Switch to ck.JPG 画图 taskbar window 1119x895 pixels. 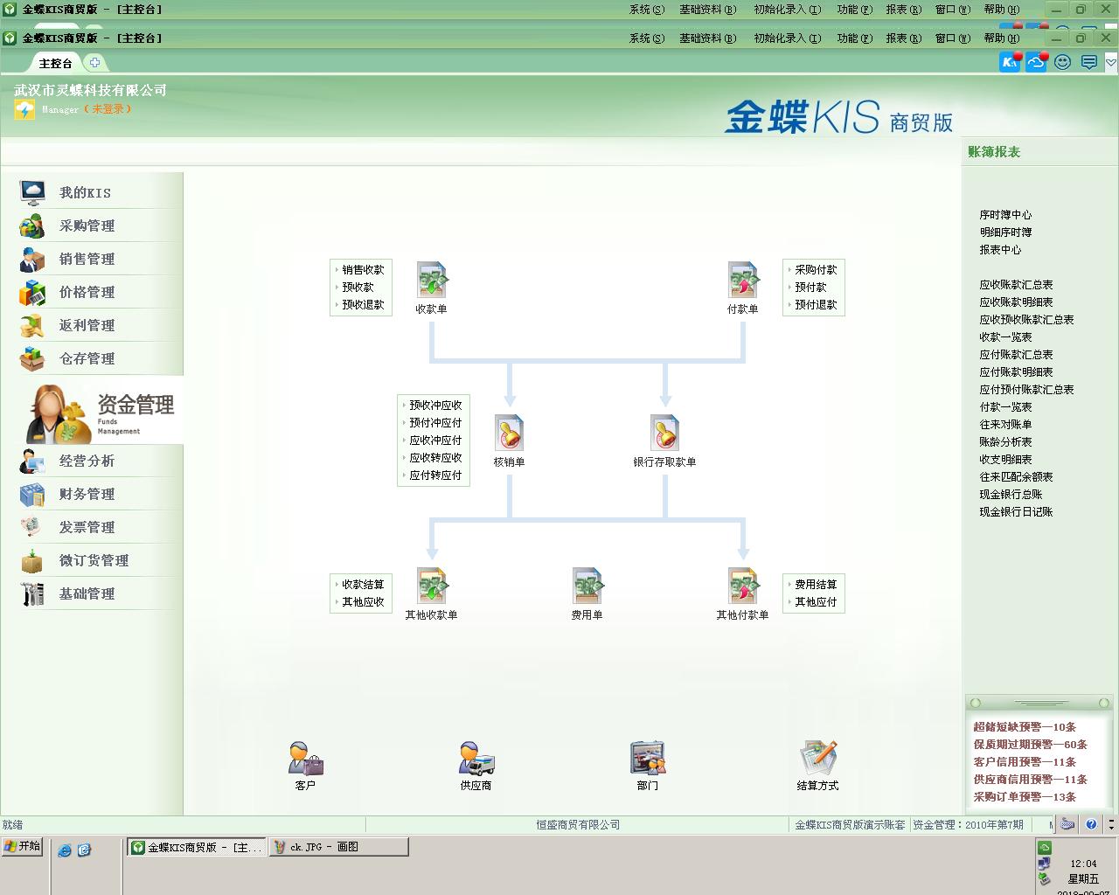tap(338, 847)
